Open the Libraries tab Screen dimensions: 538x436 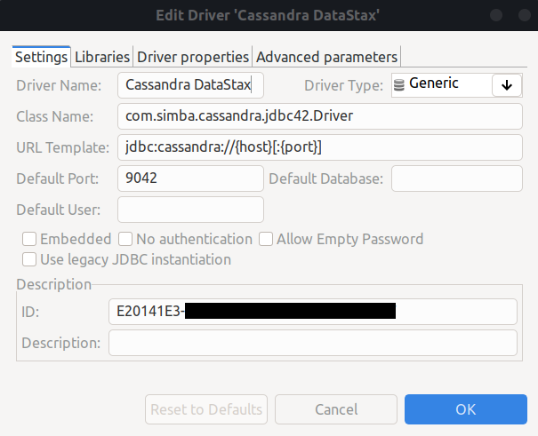point(102,57)
